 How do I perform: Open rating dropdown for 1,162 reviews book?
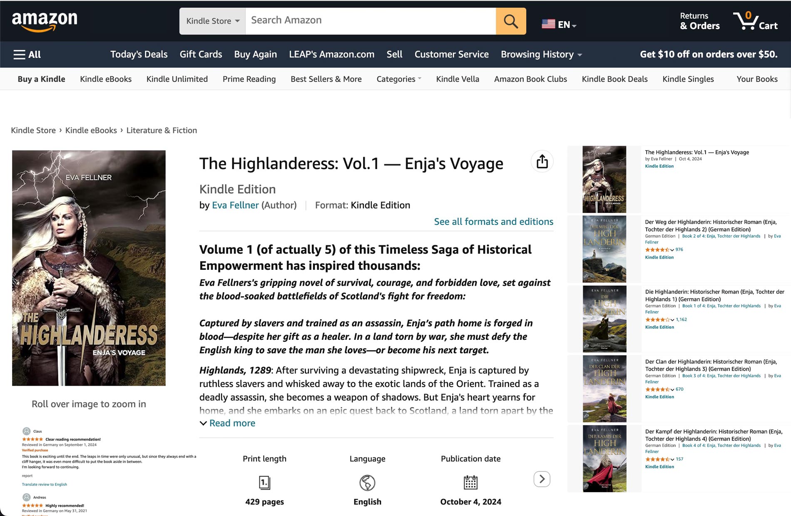pyautogui.click(x=672, y=320)
